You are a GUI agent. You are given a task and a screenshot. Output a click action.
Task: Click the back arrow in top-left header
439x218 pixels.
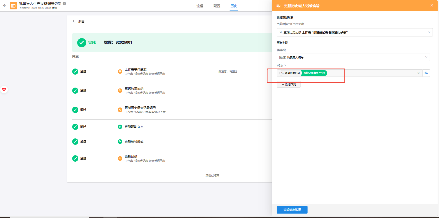pyautogui.click(x=4, y=6)
